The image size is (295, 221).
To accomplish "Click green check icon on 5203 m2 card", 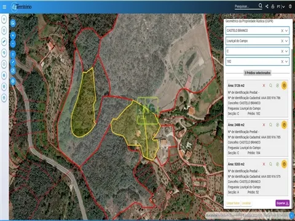I will click(277, 164).
